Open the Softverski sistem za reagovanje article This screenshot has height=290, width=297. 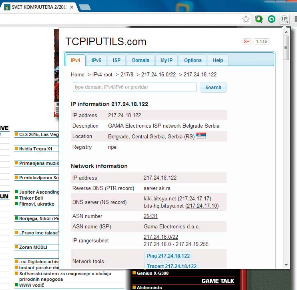coord(65,276)
